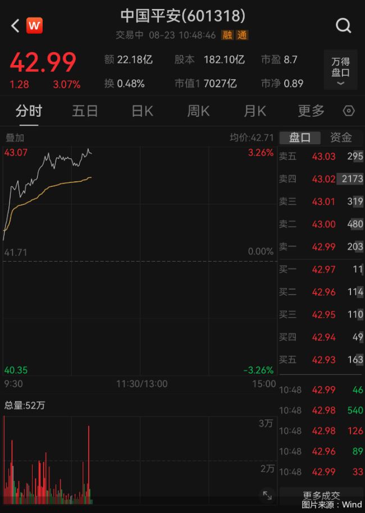Open 更多成交 trade list

point(321,495)
